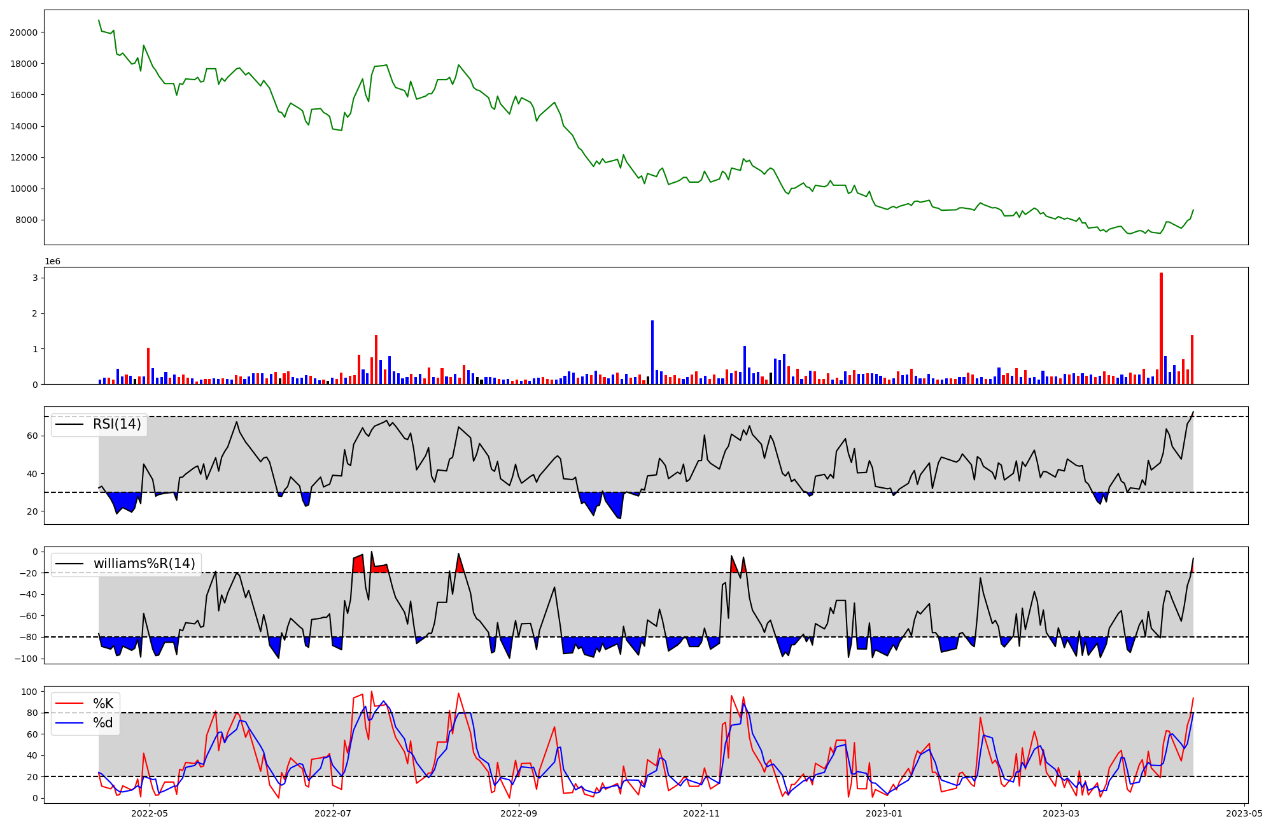The height and width of the screenshot is (828, 1273).
Task: Click the 14000 price axis tick label
Action: click(x=24, y=126)
